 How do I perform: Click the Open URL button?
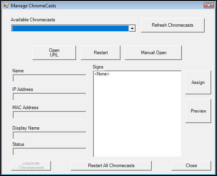(54, 53)
